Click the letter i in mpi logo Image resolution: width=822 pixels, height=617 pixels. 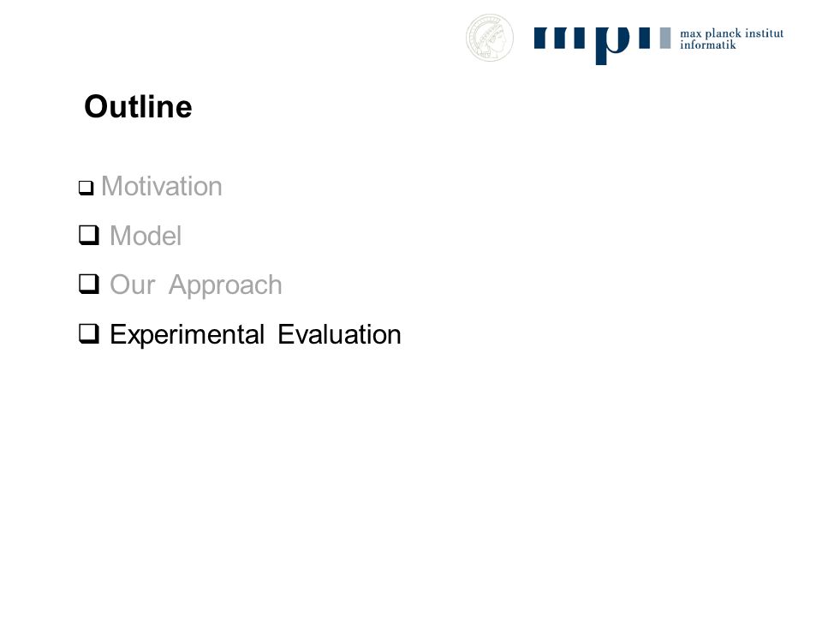click(x=644, y=39)
